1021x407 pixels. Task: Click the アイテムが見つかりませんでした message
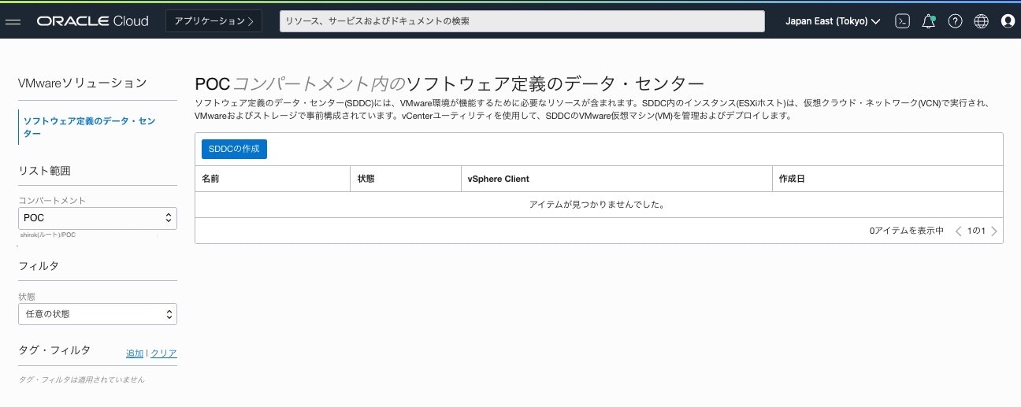click(x=598, y=205)
